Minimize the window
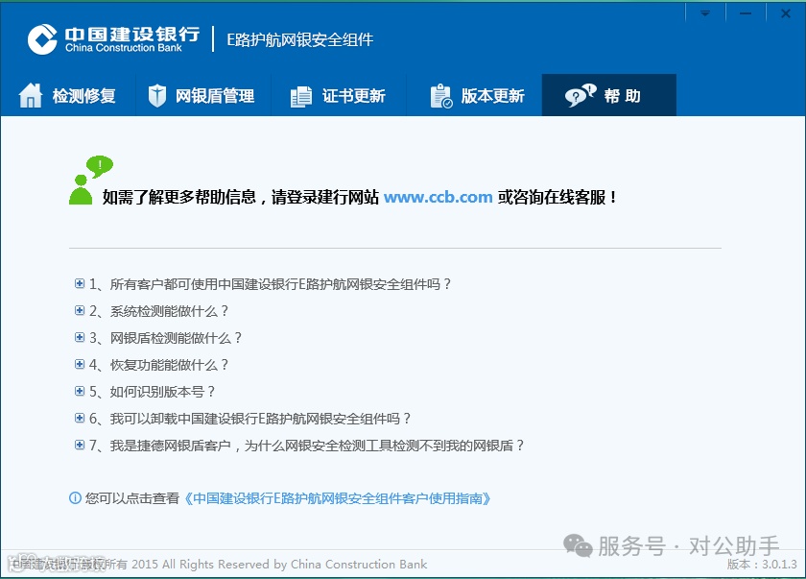Image resolution: width=806 pixels, height=579 pixels. pyautogui.click(x=746, y=13)
